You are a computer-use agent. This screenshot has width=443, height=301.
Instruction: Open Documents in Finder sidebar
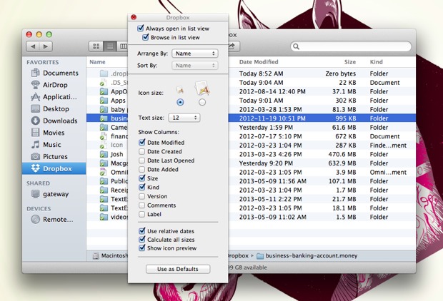pos(54,73)
